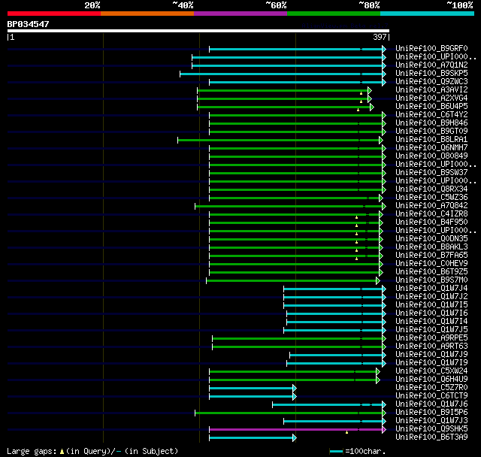Select the UniRef100_Q1W7I4 label
The height and width of the screenshot is (457, 481).
431,322
